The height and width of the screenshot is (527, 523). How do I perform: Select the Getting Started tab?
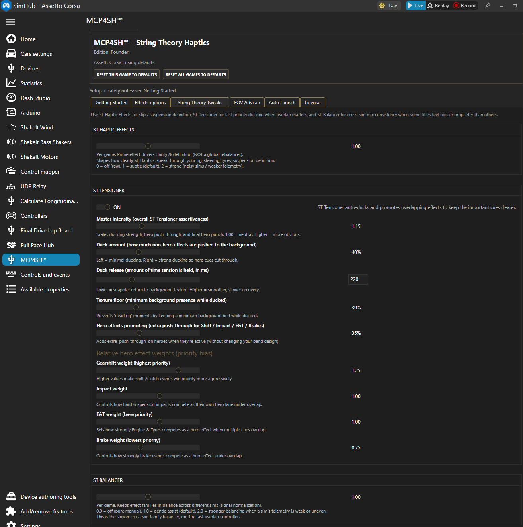tap(111, 103)
